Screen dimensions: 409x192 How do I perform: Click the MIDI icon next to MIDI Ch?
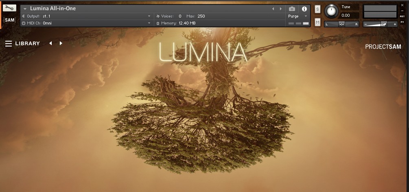click(x=24, y=23)
